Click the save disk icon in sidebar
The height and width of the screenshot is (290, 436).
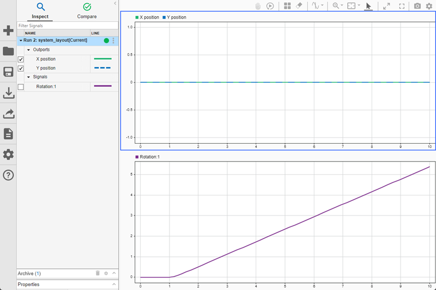click(8, 72)
